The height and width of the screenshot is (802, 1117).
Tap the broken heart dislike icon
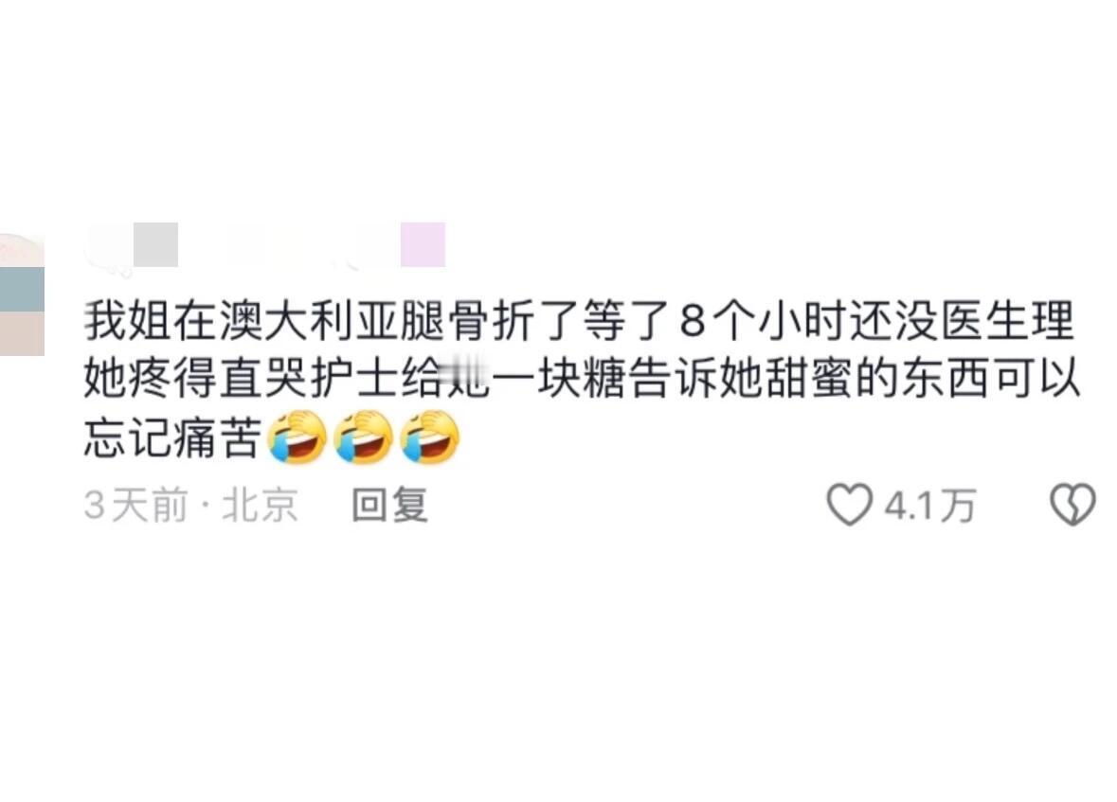tap(1072, 505)
